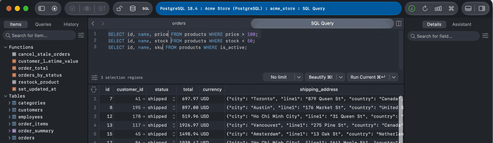Toggle the left sidebar panel icon
The width and height of the screenshot is (493, 143).
[42, 9]
